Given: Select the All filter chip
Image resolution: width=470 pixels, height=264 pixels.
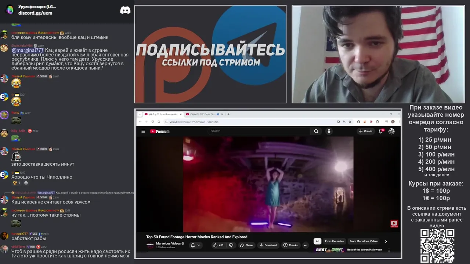Looking at the screenshot, I should [x=317, y=241].
